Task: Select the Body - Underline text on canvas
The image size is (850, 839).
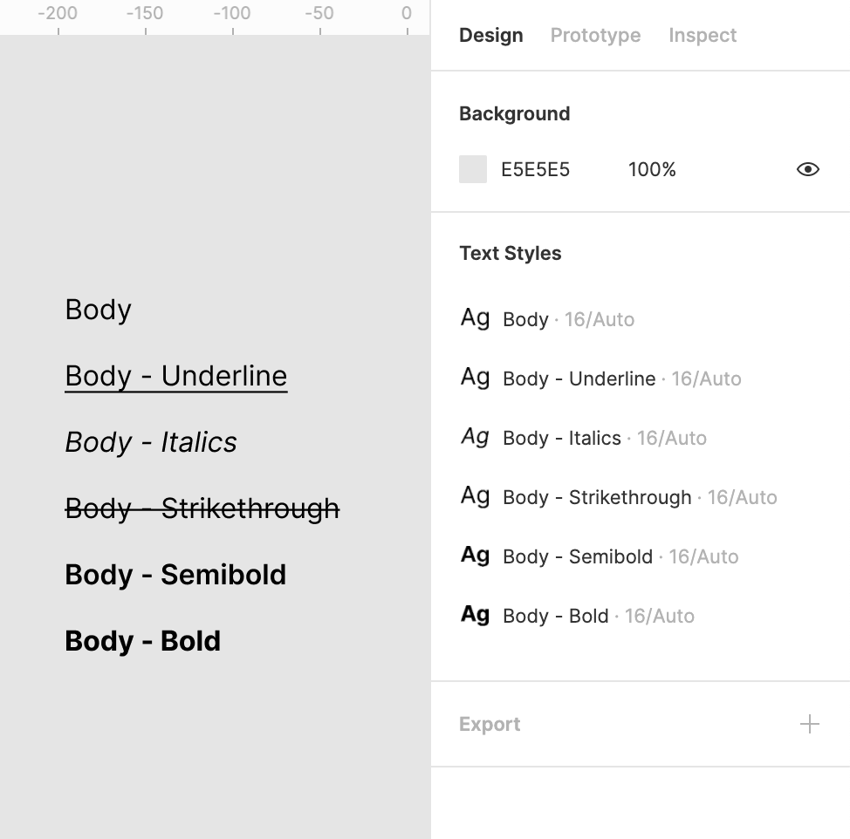Action: point(176,376)
